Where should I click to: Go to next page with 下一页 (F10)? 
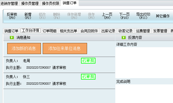(x=124, y=16)
